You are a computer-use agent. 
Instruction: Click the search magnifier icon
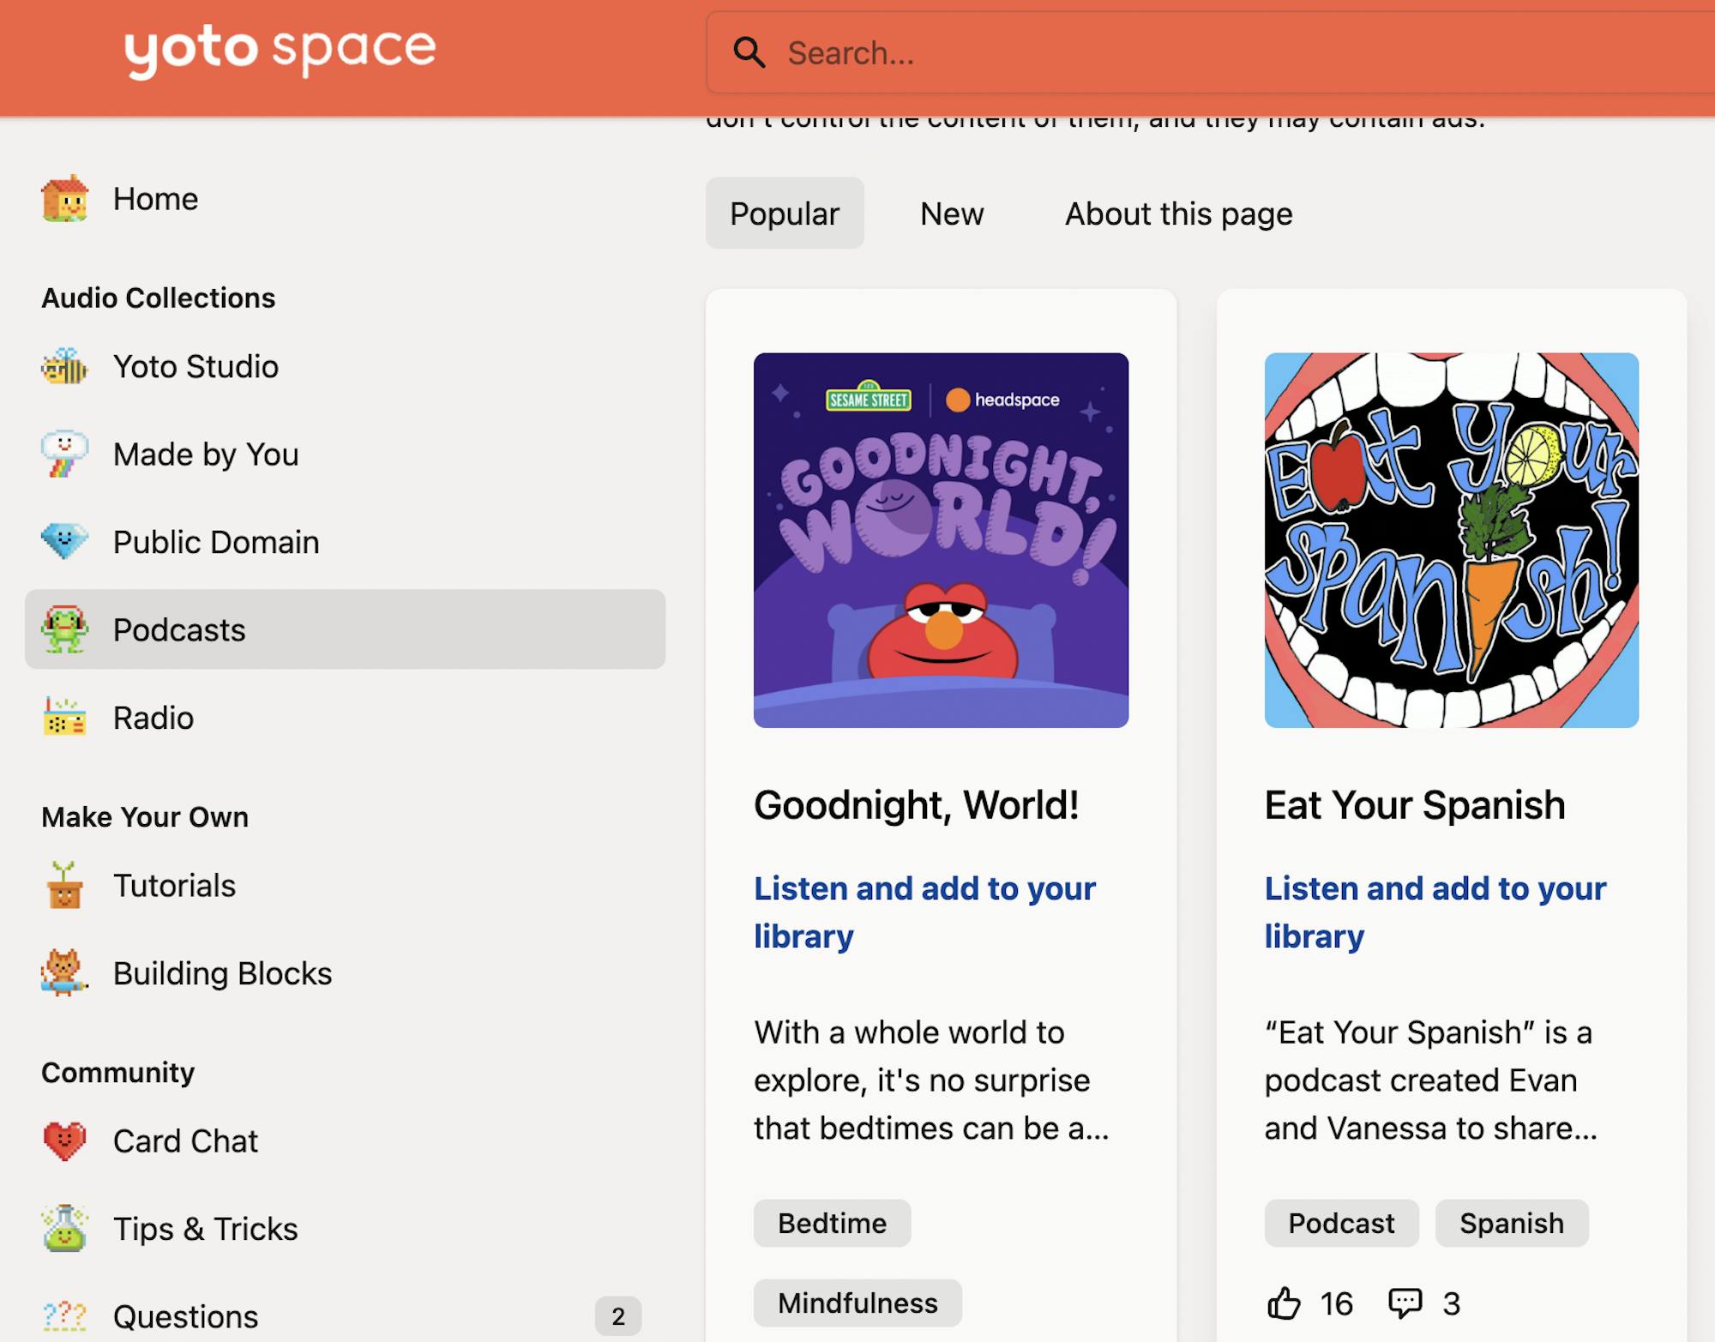point(749,53)
